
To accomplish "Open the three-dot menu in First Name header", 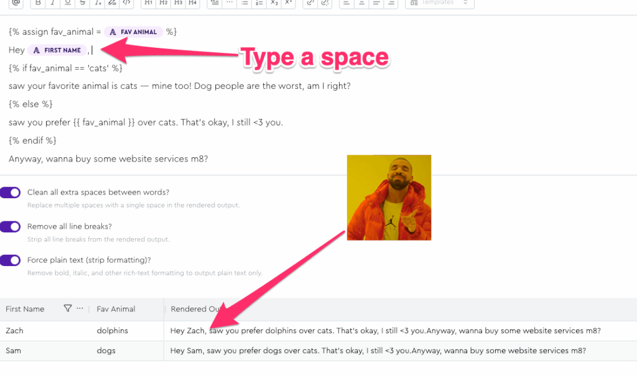I will coord(80,309).
